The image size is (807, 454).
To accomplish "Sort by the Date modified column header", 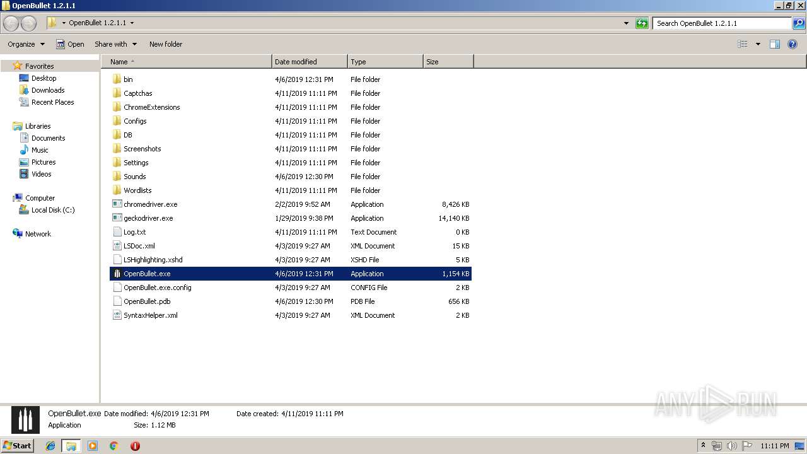I will 310,62.
